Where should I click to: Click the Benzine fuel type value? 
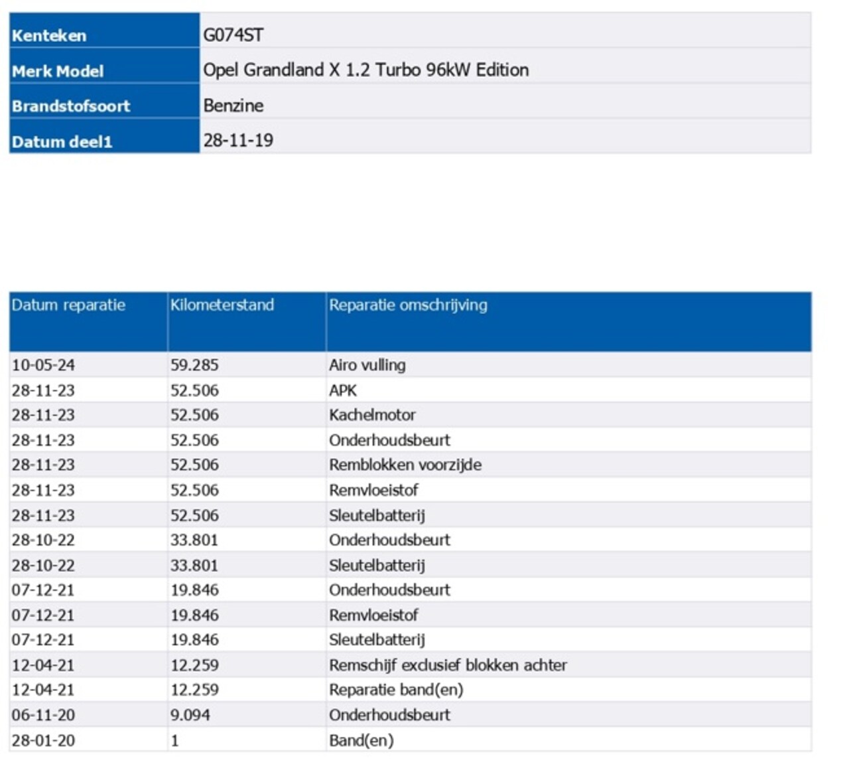pyautogui.click(x=233, y=106)
